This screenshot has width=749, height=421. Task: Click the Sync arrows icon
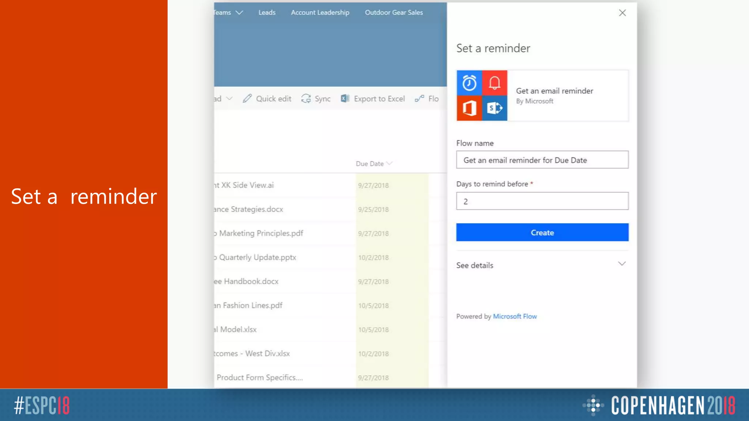tap(306, 99)
